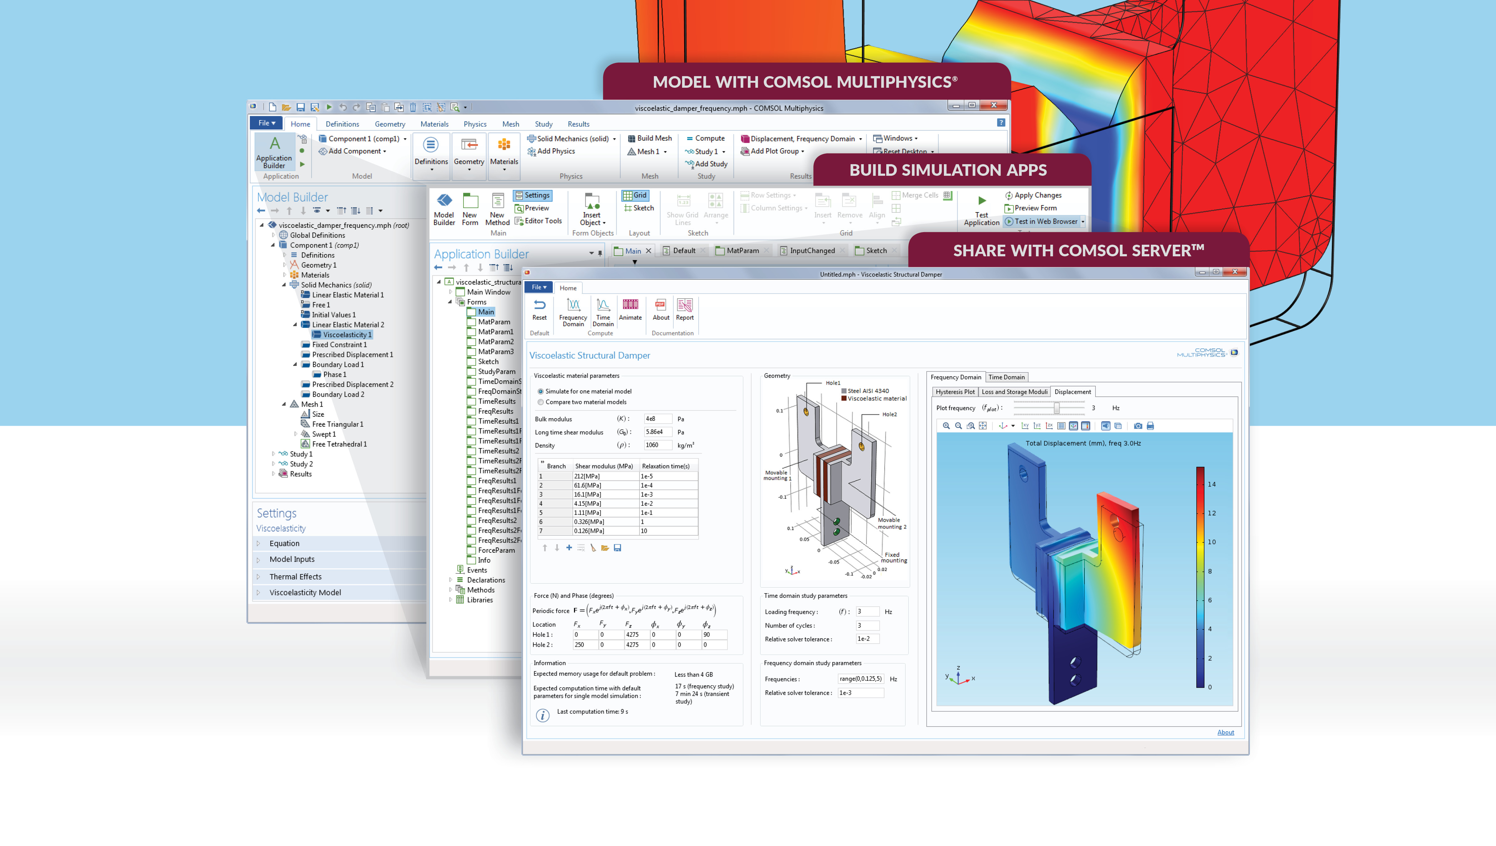Click the New Method icon

click(x=497, y=209)
